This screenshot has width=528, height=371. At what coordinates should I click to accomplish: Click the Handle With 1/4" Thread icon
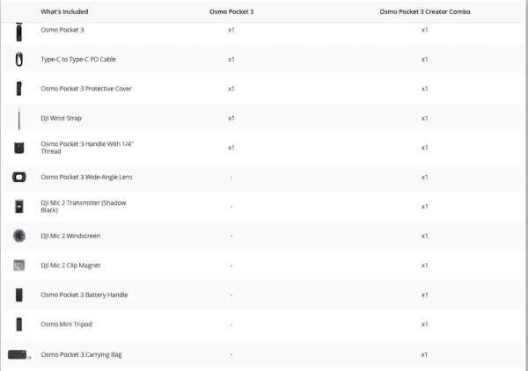click(19, 148)
